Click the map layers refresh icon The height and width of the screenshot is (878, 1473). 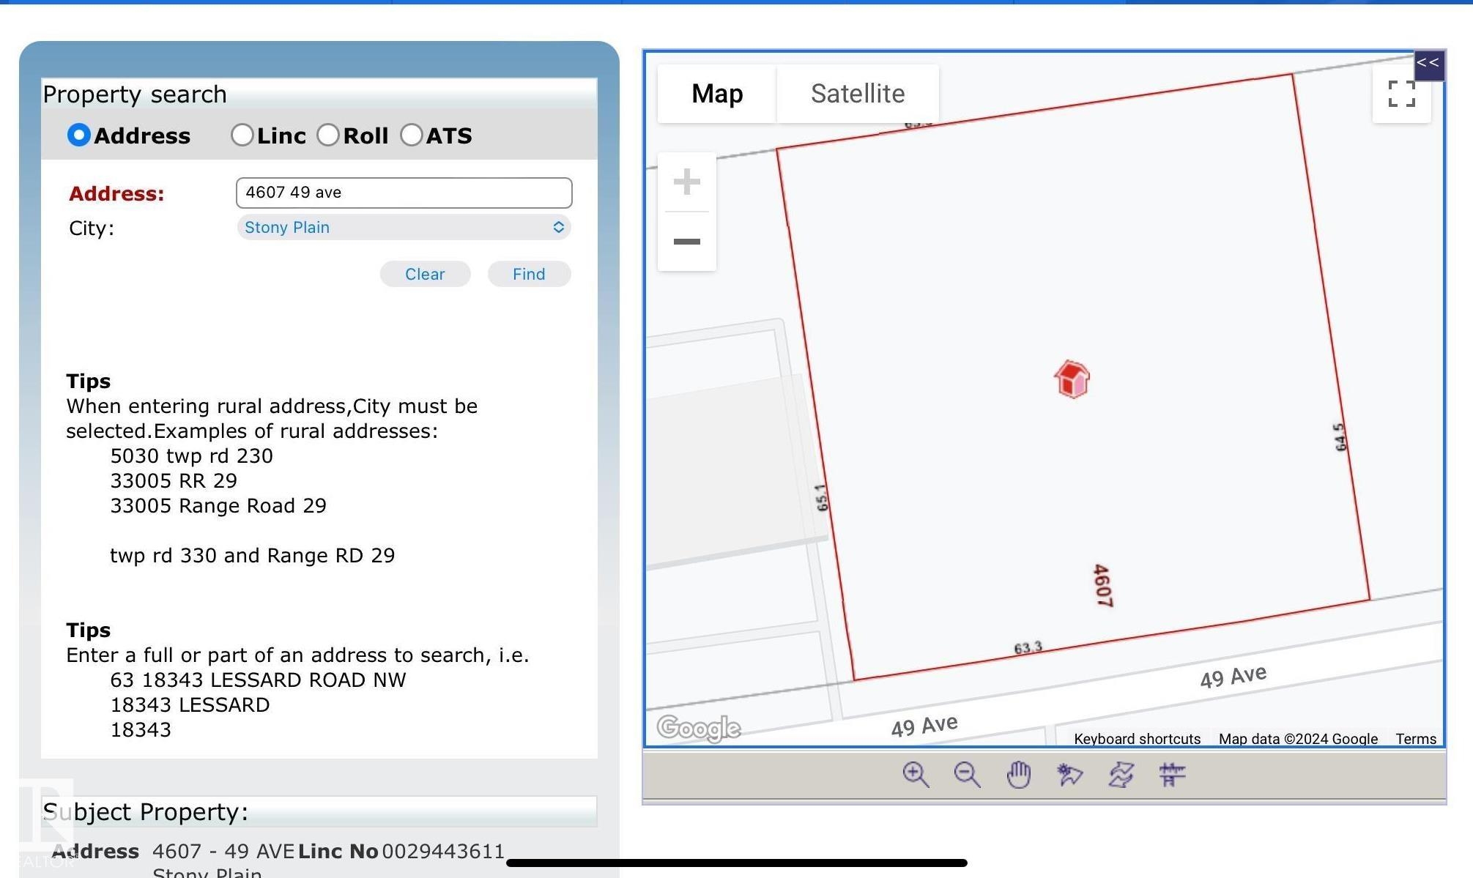(1121, 774)
